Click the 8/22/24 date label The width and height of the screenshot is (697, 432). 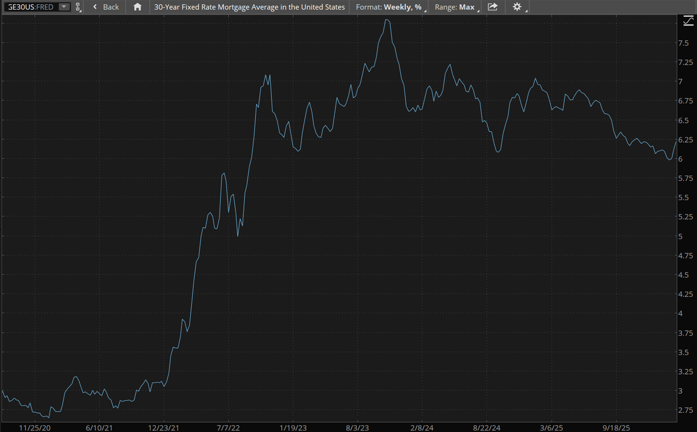click(487, 427)
